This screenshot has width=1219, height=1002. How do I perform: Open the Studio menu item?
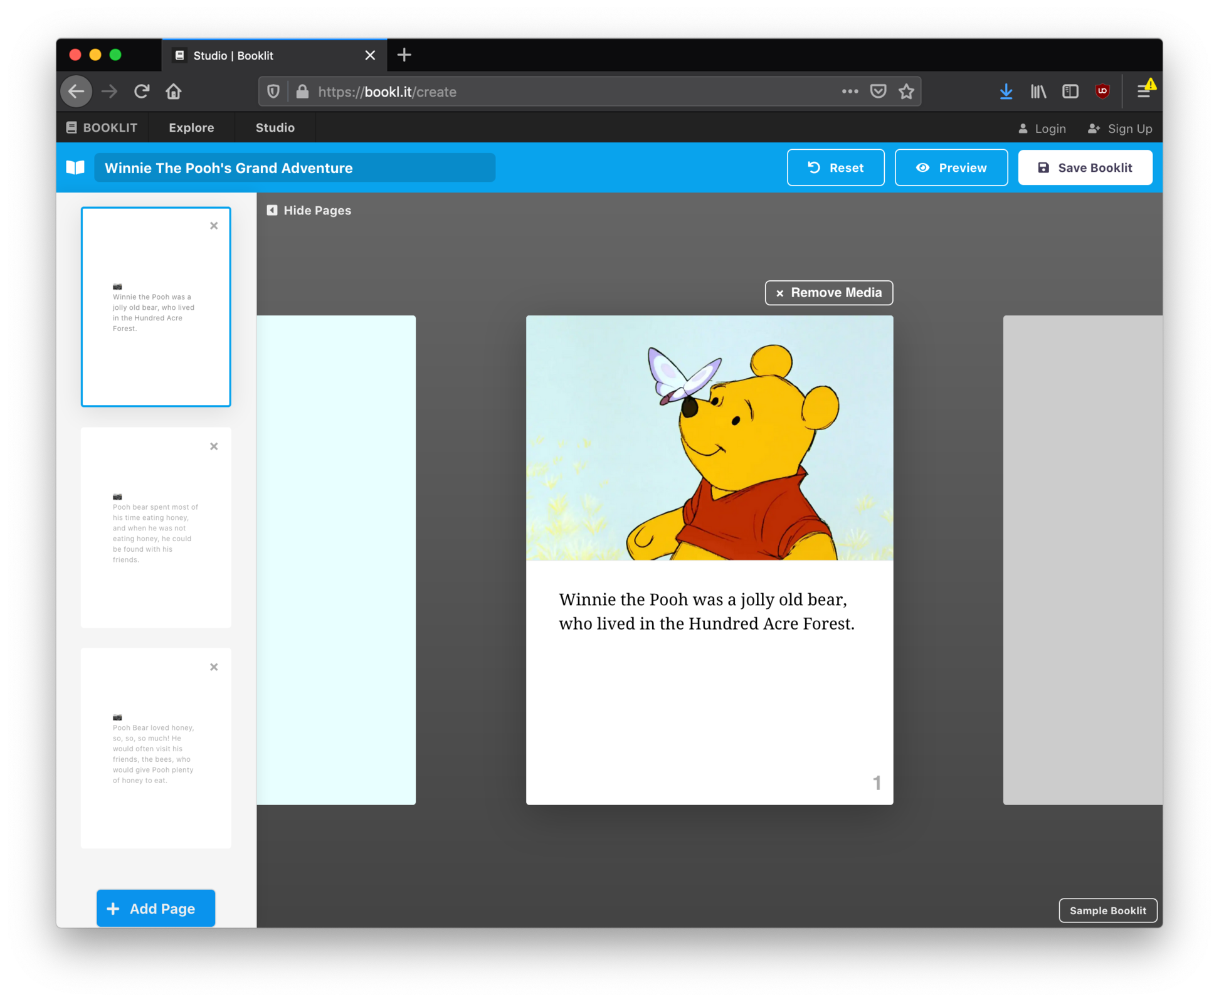point(275,128)
